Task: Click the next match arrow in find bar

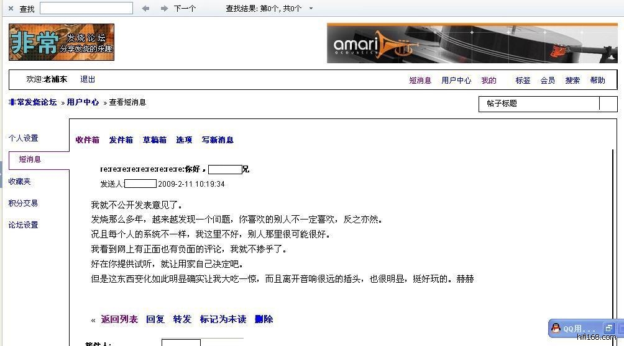Action: (x=165, y=9)
